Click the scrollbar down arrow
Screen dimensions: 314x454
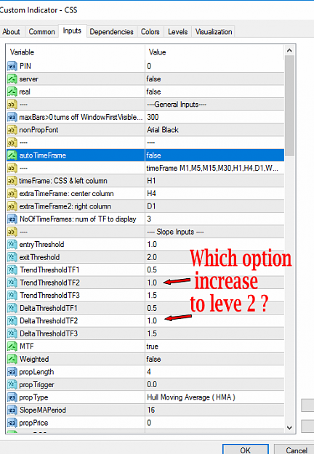pyautogui.click(x=289, y=428)
